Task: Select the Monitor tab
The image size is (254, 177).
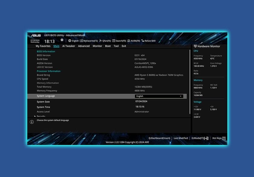Action: click(97, 46)
